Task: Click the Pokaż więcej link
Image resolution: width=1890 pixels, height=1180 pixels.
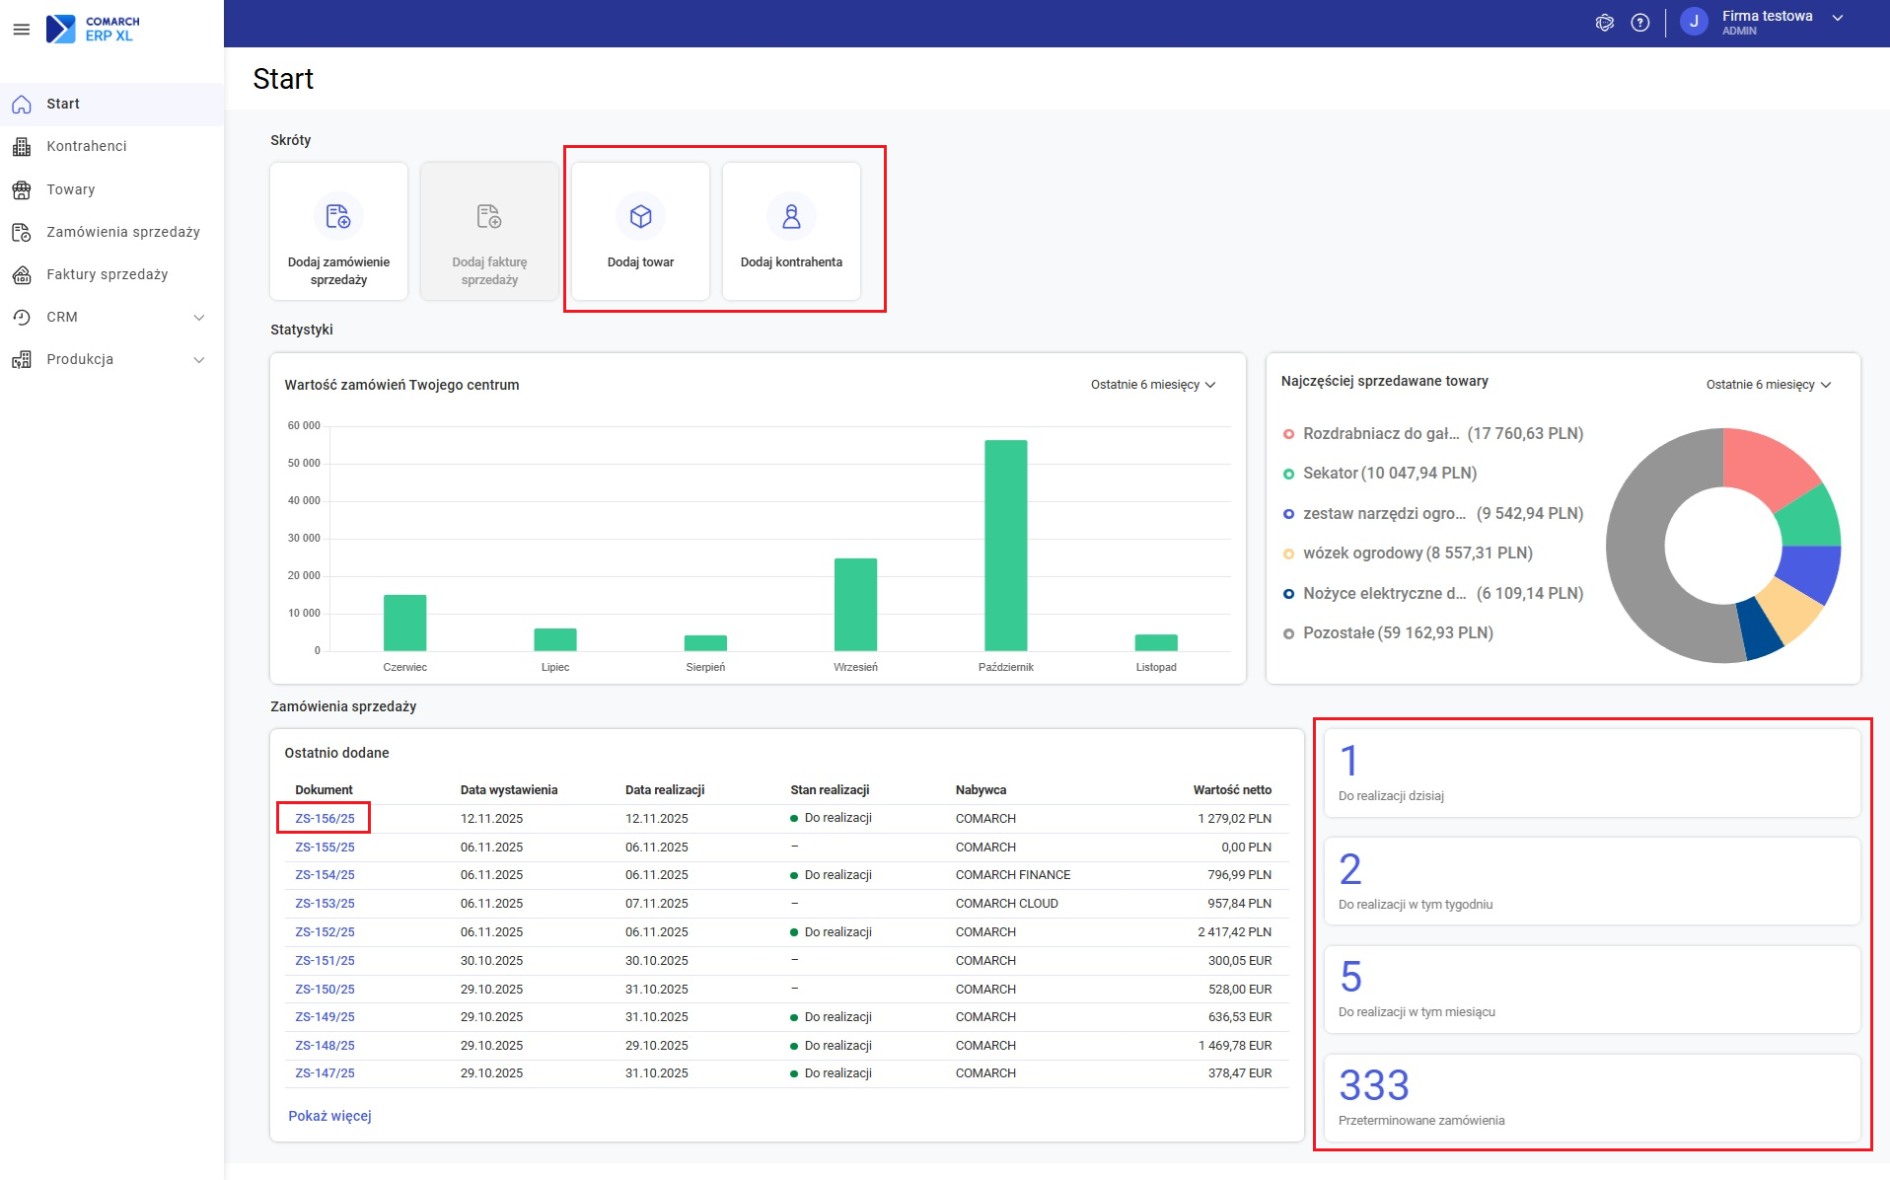Action: (x=329, y=1116)
